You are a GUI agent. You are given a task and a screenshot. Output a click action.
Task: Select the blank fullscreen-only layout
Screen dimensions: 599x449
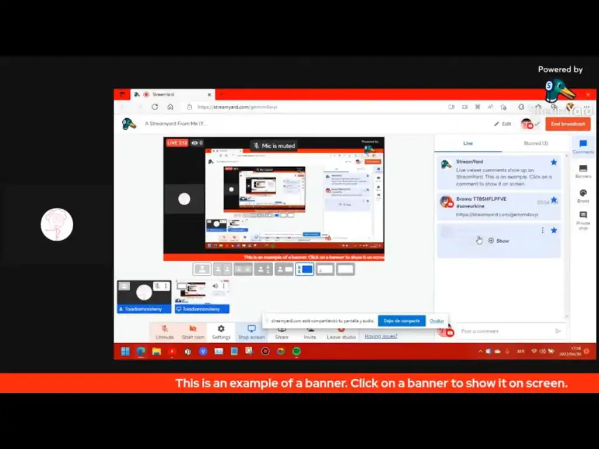tap(345, 269)
